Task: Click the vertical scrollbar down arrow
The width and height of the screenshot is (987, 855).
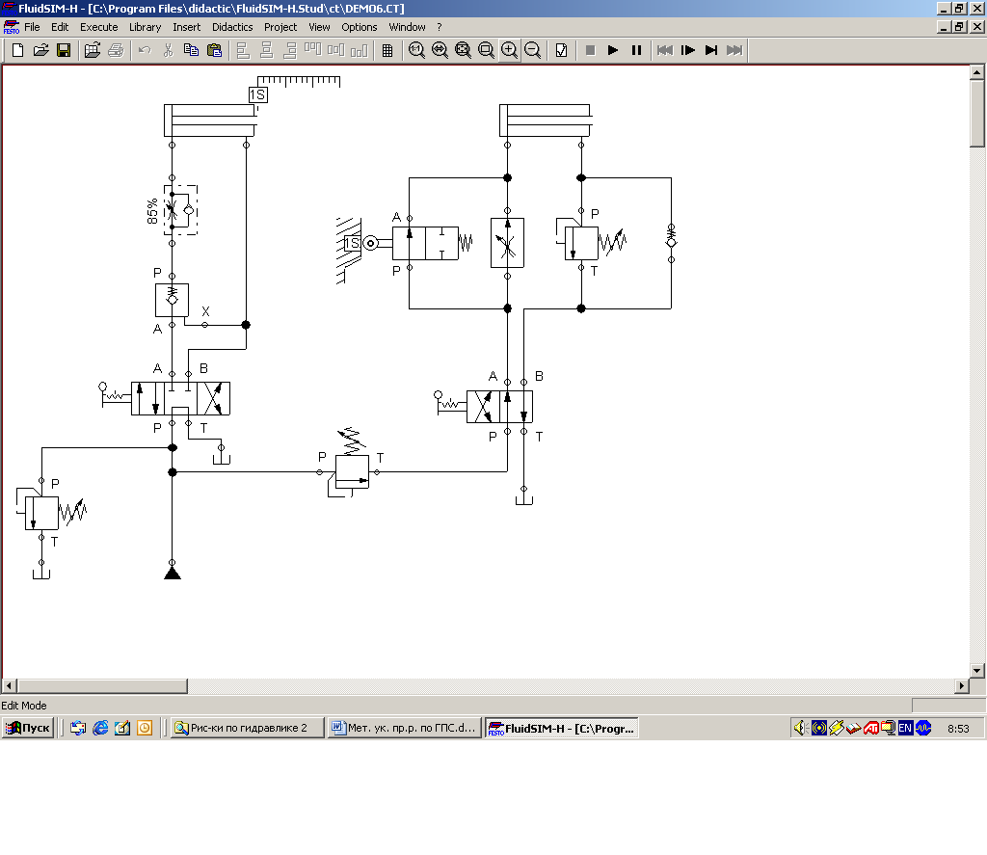Action: [977, 671]
